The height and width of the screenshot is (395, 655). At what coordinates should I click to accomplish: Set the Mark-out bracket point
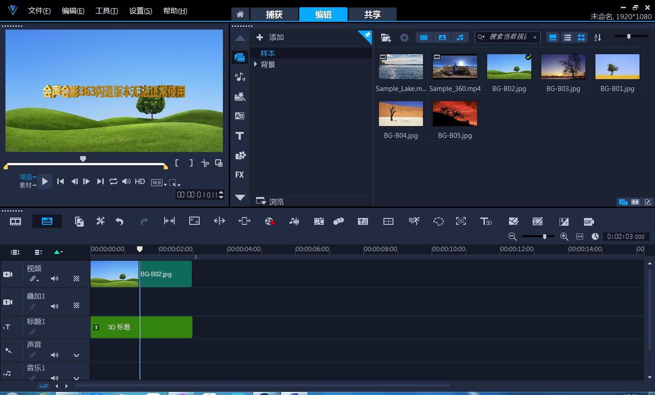click(191, 163)
